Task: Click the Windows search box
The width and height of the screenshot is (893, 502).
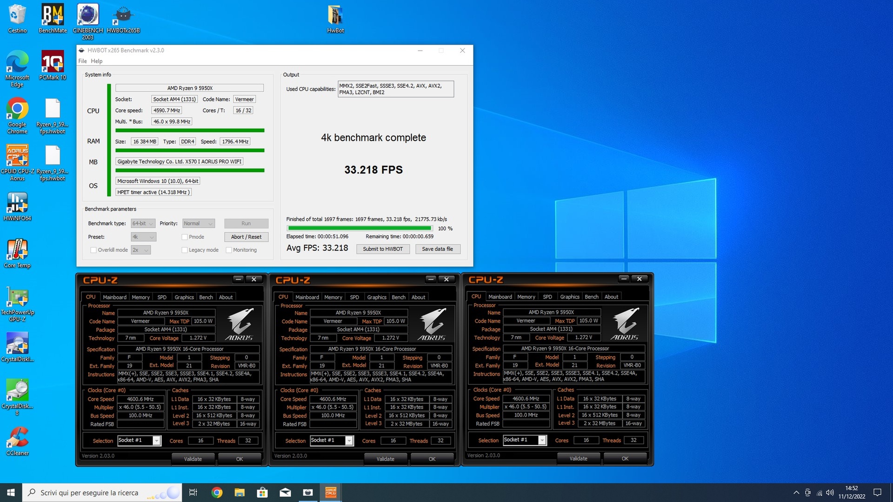Action: (101, 493)
